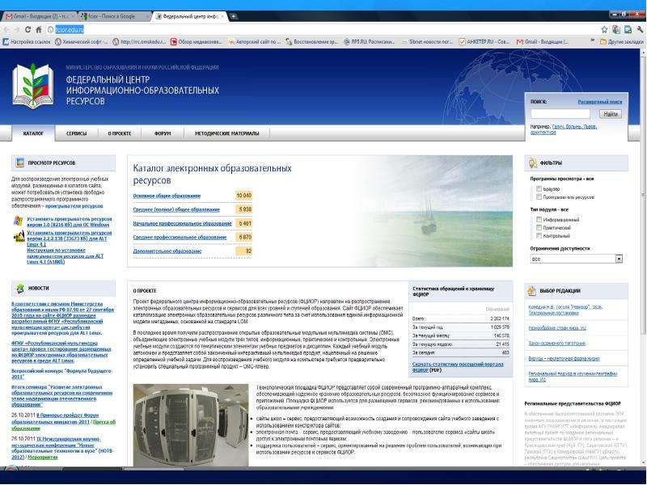The width and height of the screenshot is (647, 485).
Task: Open the Другие закладки folder icon
Action: [603, 42]
